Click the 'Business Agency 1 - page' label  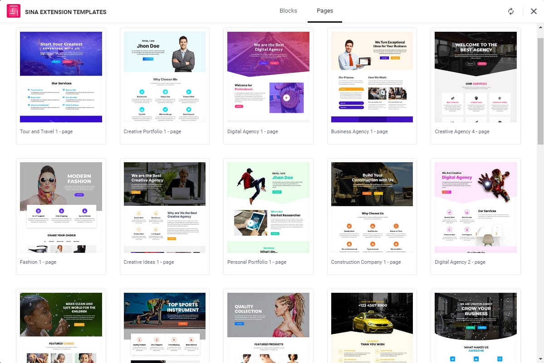(x=359, y=131)
